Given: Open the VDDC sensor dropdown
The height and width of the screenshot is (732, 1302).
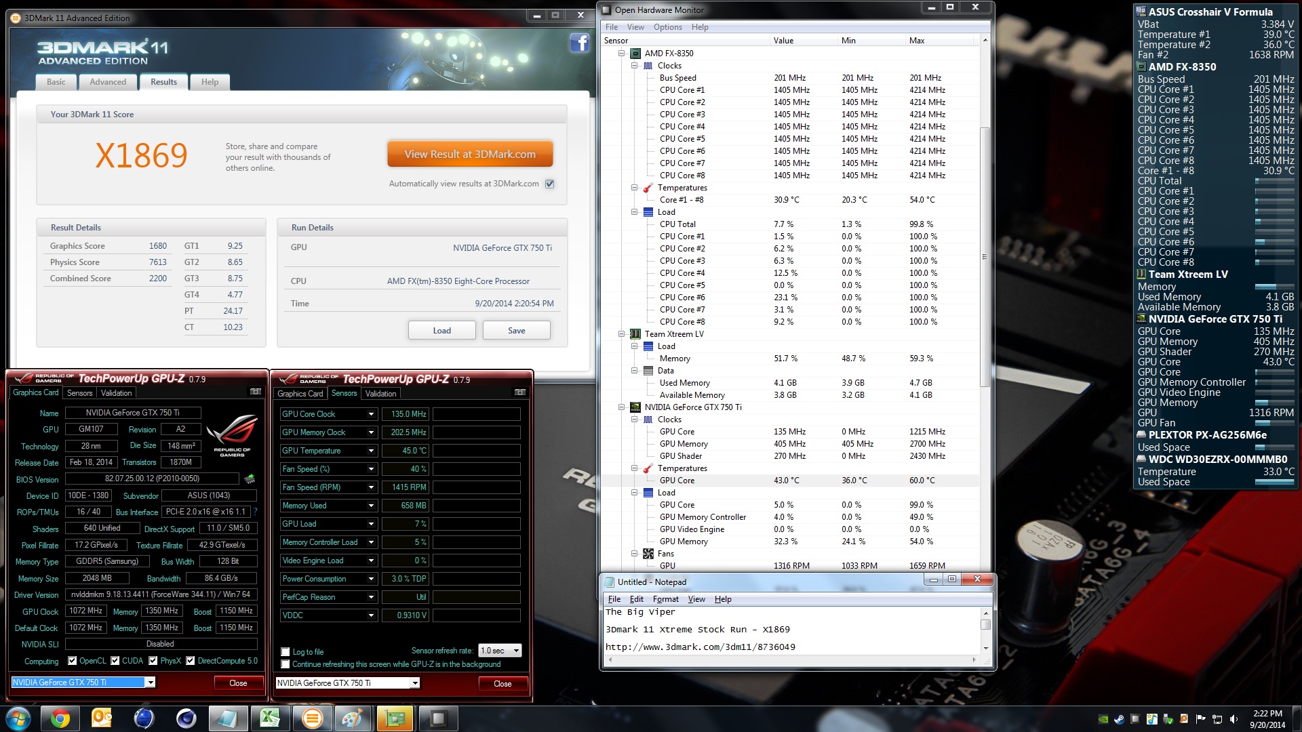Looking at the screenshot, I should click(x=371, y=615).
